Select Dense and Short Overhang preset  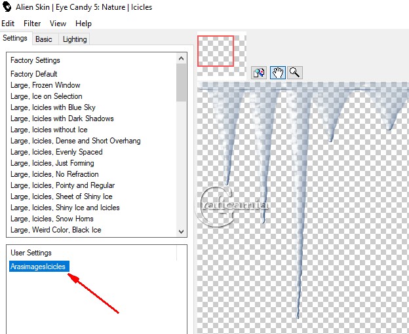pos(75,141)
